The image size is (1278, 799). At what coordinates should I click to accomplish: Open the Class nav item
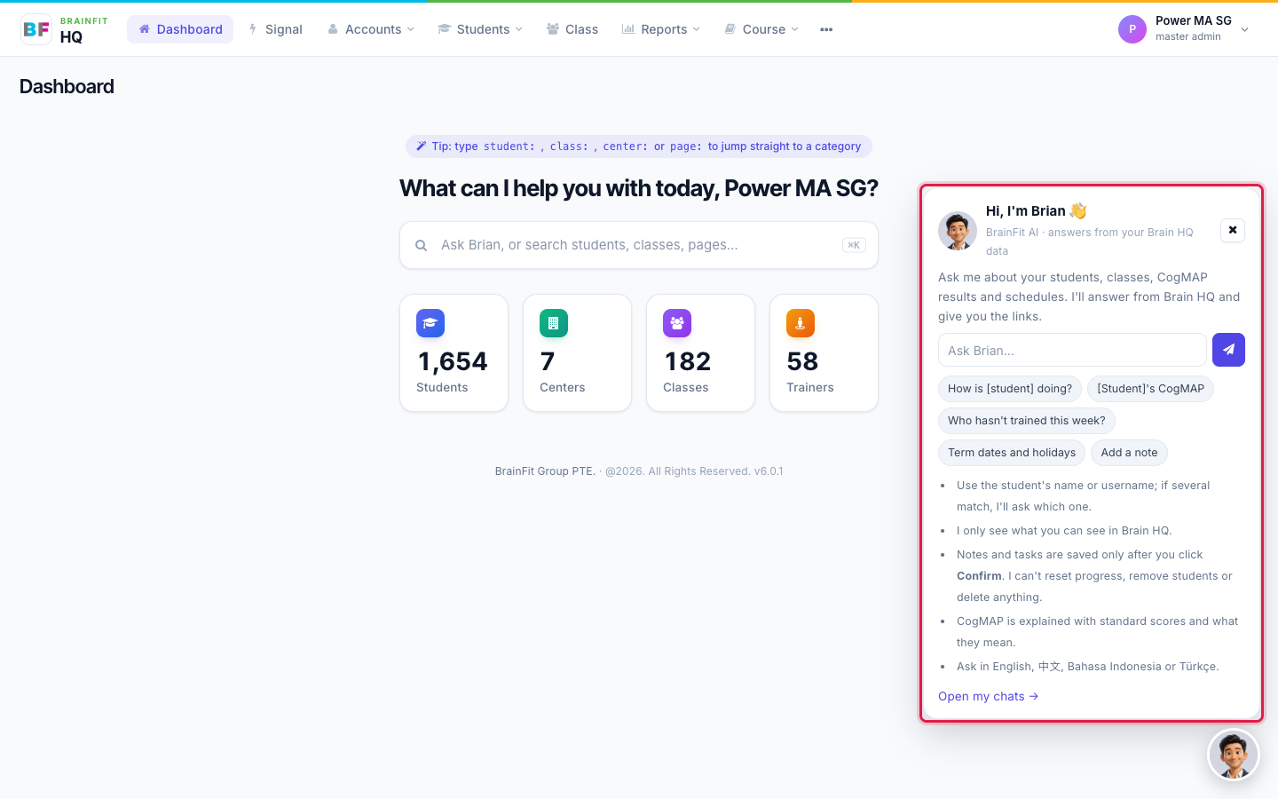[572, 29]
